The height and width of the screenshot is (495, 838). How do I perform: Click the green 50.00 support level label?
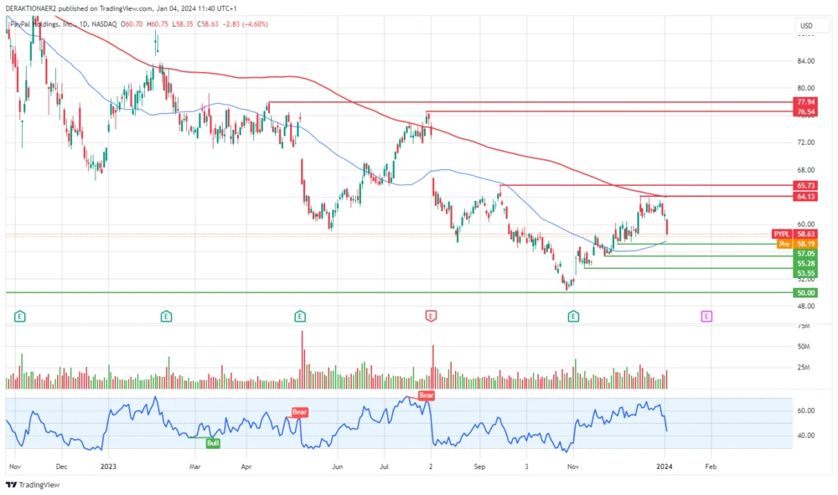(x=805, y=293)
